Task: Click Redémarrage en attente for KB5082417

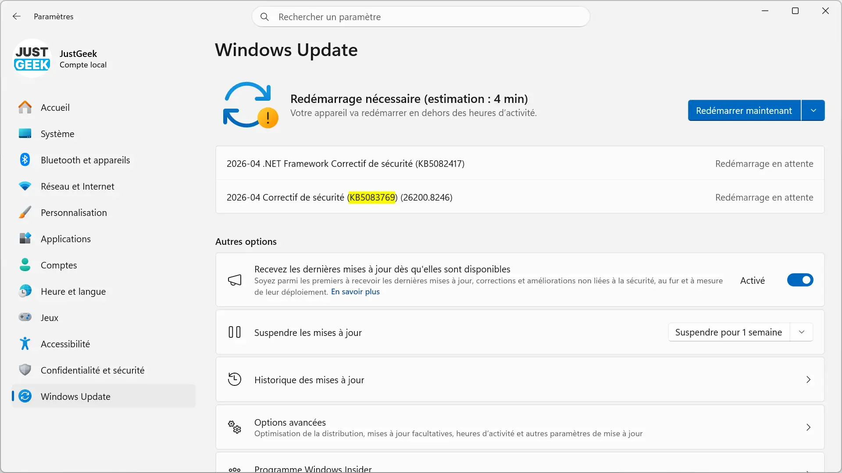Action: click(x=764, y=164)
